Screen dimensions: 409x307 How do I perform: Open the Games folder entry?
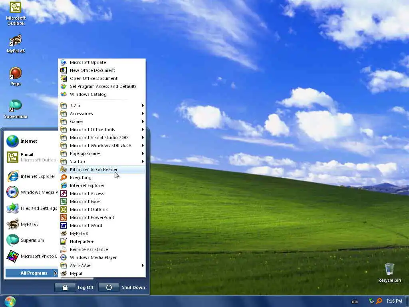click(x=102, y=122)
